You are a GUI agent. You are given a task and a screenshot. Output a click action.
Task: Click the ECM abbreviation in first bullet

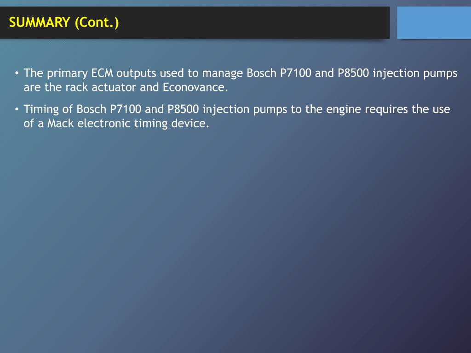(x=102, y=73)
